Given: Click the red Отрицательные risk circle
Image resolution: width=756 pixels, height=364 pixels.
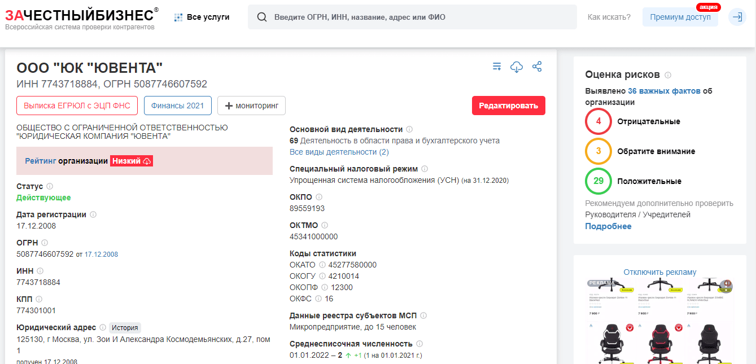Looking at the screenshot, I should pos(598,121).
